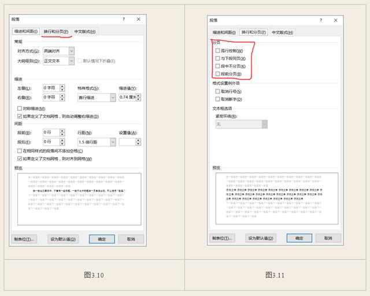Screen dimensions: 370x296
Task: Open 缩进和间距(I) tab in 图3.10 dialog
Action: [25, 31]
